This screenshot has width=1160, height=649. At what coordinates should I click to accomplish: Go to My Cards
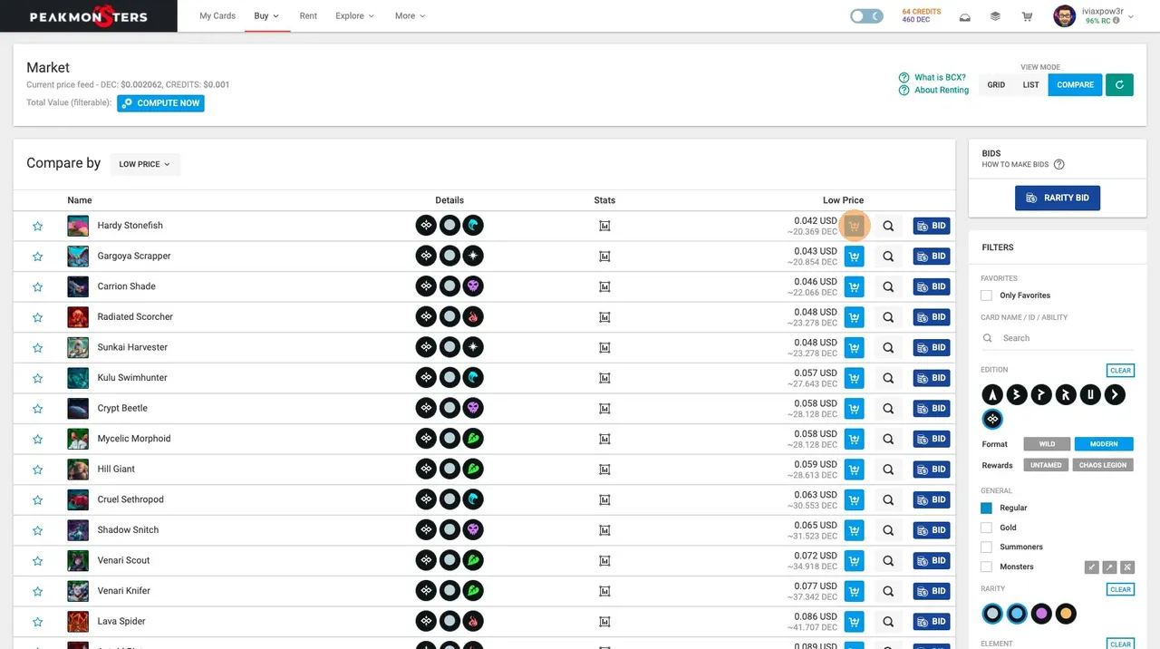(217, 16)
